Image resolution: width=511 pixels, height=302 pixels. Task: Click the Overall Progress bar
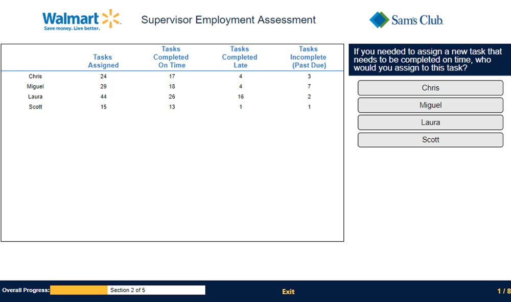(127, 290)
